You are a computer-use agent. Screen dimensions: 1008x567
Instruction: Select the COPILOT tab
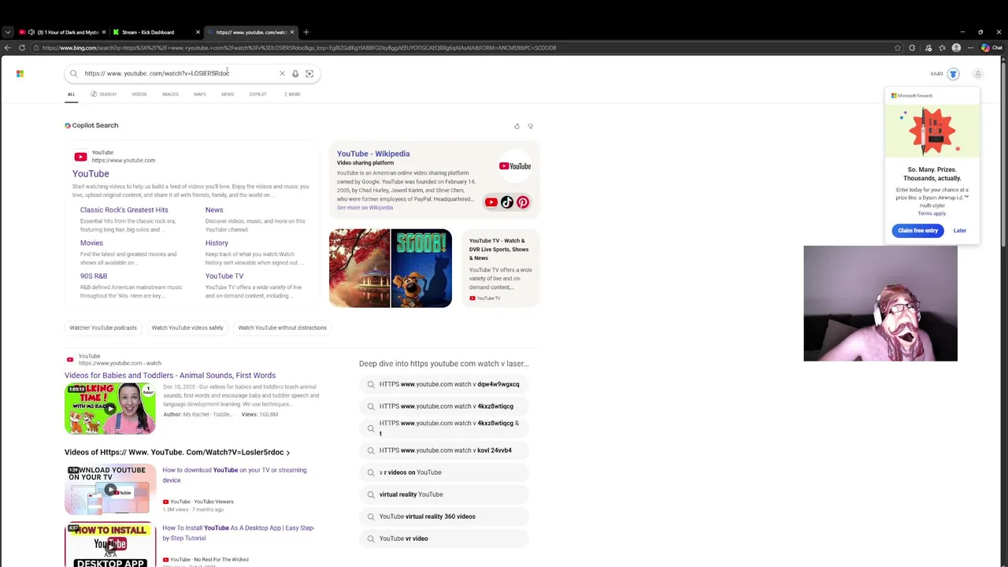pyautogui.click(x=258, y=94)
